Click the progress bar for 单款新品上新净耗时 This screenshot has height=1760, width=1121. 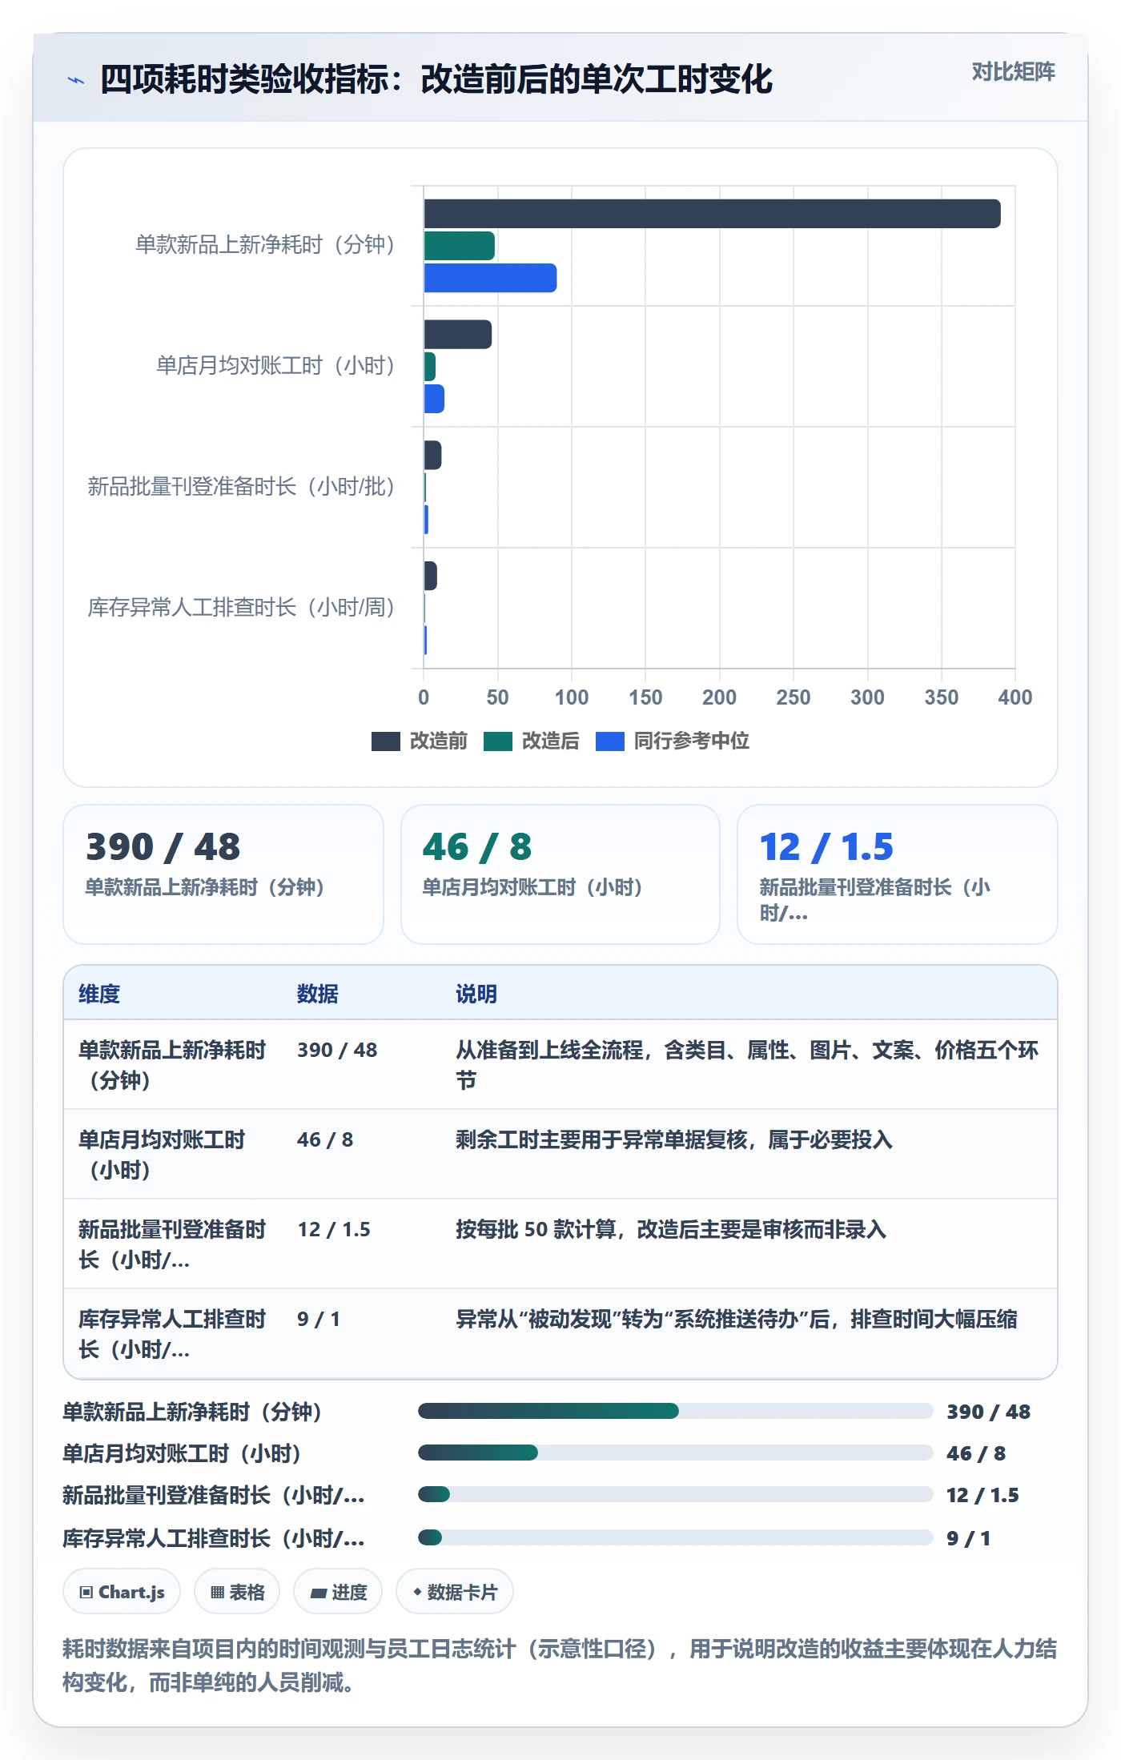pyautogui.click(x=676, y=1411)
